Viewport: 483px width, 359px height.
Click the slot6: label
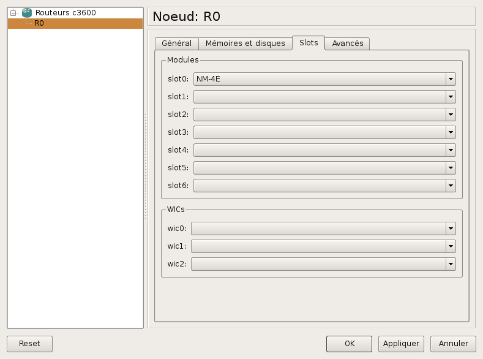[178, 186]
